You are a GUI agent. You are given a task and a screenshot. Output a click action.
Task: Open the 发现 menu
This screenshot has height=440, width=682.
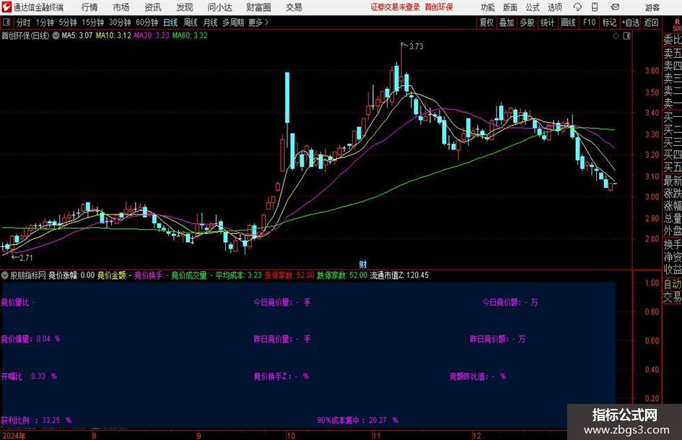point(185,7)
